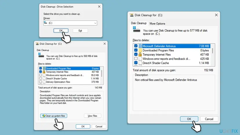The height and width of the screenshot is (135, 240).
Task: Click folder icon of Downloaded Program Files, right window
Action: 140,50
